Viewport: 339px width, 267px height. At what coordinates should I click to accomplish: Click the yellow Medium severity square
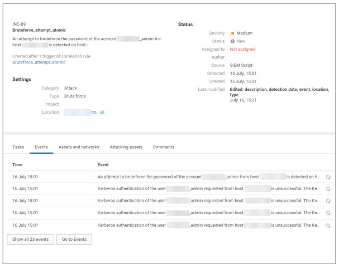tap(232, 33)
